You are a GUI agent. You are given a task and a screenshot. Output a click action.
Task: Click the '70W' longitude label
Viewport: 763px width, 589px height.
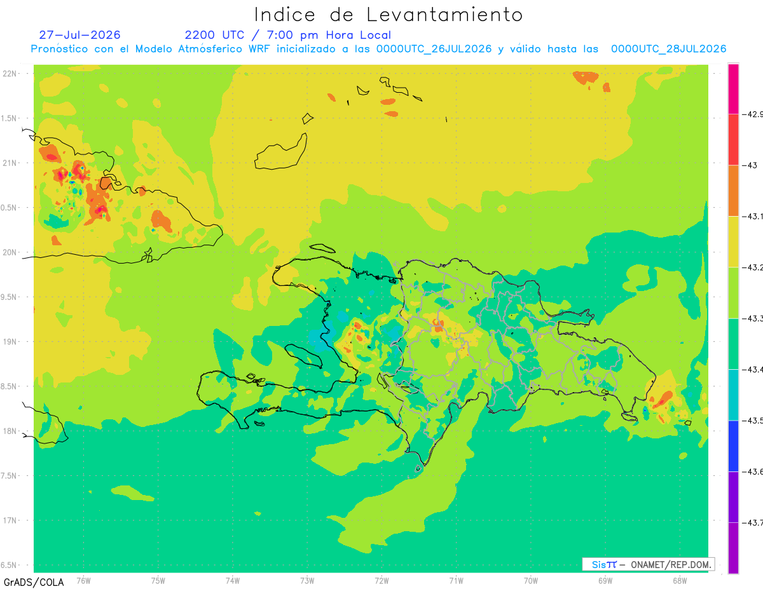pyautogui.click(x=531, y=580)
